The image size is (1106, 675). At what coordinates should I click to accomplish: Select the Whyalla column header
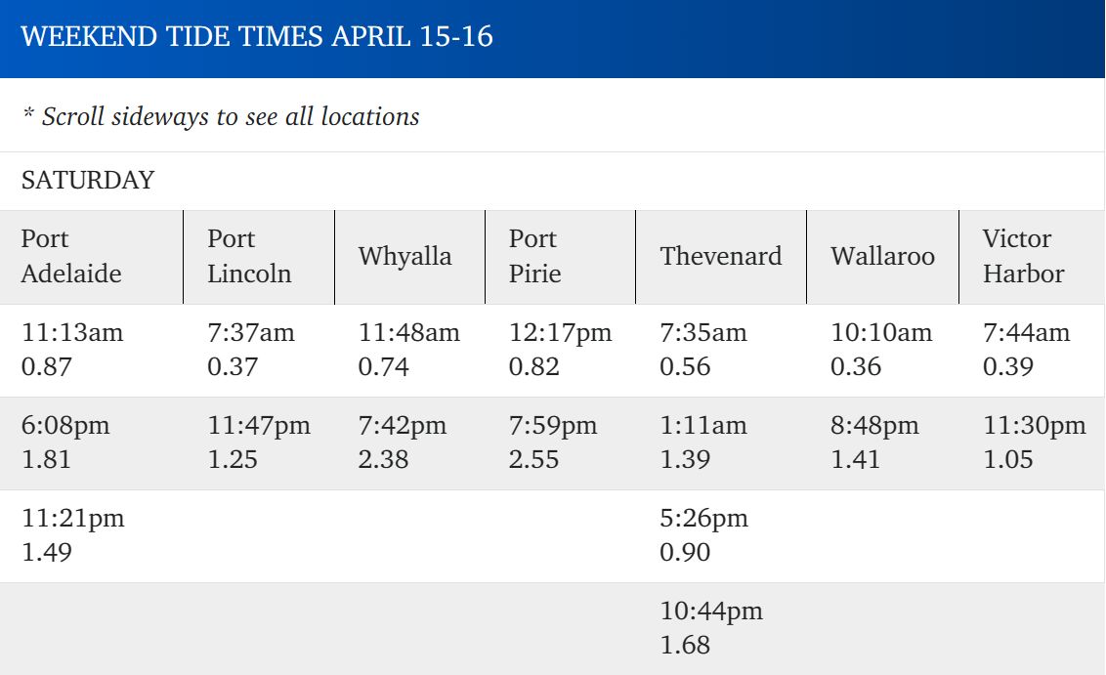pyautogui.click(x=404, y=257)
